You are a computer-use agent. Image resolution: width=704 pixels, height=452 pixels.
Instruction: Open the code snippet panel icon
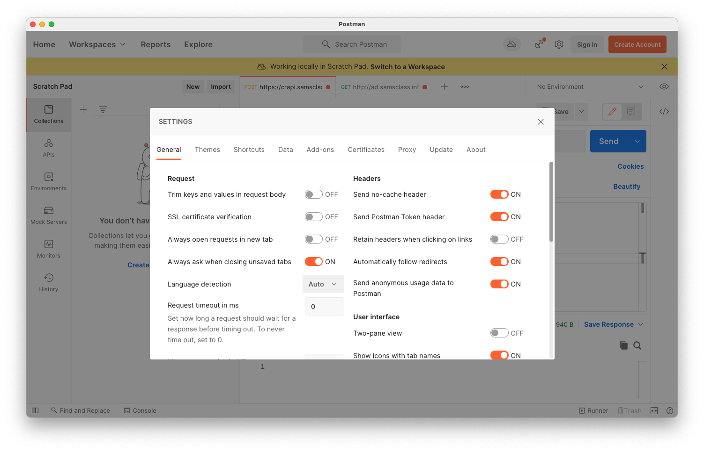tap(664, 112)
